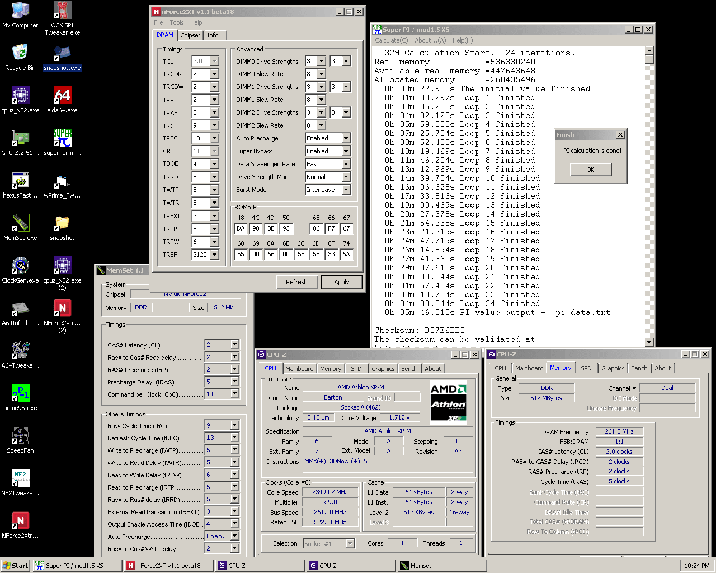716x573 pixels.
Task: Expand the TREF 3120 dropdown
Action: pos(214,255)
